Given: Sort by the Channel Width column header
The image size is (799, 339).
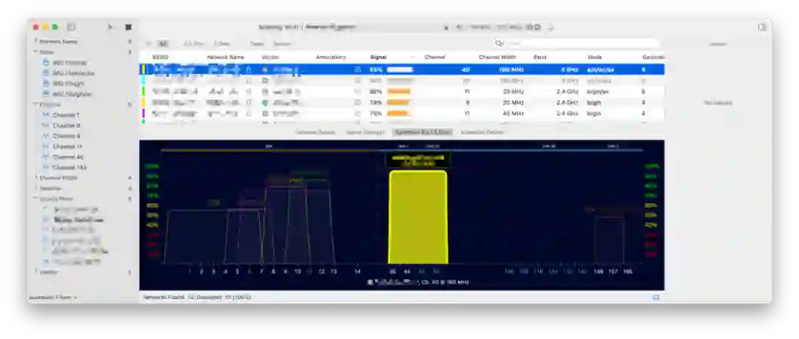Looking at the screenshot, I should (497, 58).
